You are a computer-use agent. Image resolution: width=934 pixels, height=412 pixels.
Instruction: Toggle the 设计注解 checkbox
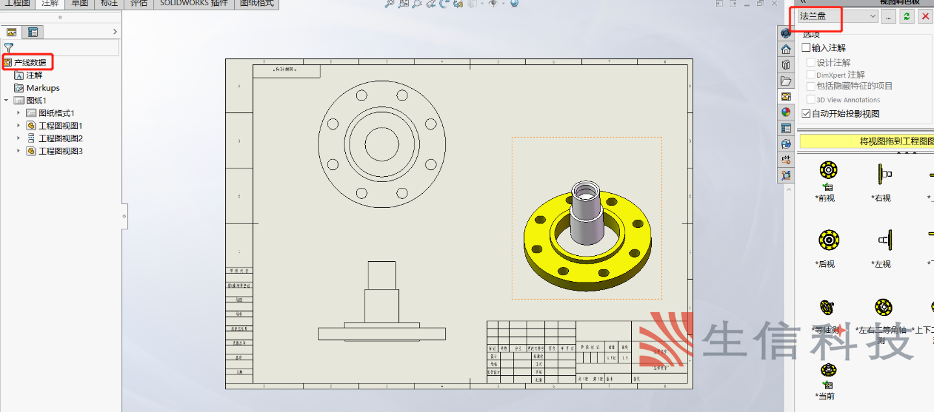click(811, 63)
